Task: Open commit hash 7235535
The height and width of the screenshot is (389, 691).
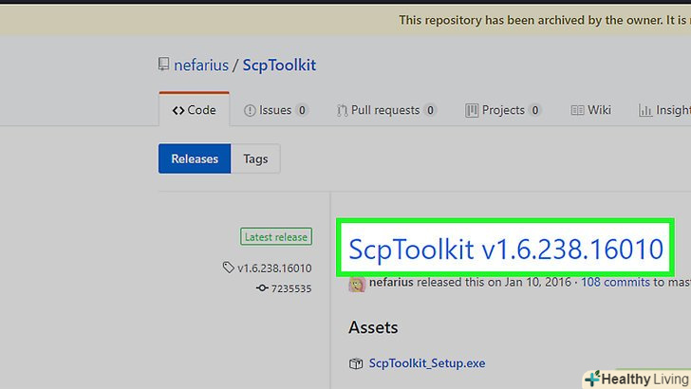Action: click(x=291, y=288)
